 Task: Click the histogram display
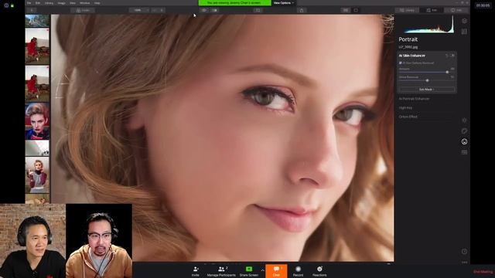point(428,25)
